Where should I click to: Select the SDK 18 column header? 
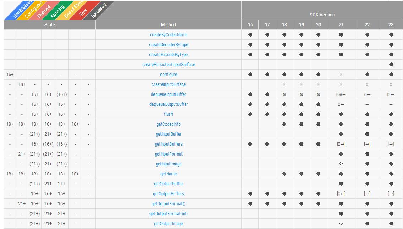tap(284, 24)
